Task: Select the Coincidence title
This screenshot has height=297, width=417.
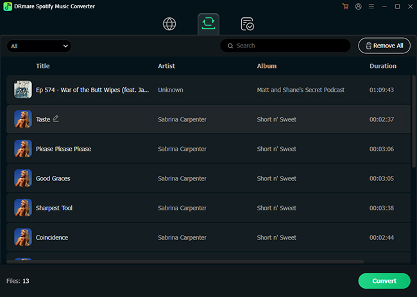Action: (52, 237)
